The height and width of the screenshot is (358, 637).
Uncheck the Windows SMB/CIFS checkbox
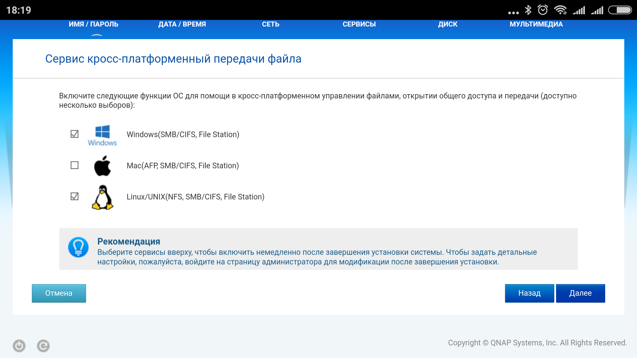(x=75, y=134)
